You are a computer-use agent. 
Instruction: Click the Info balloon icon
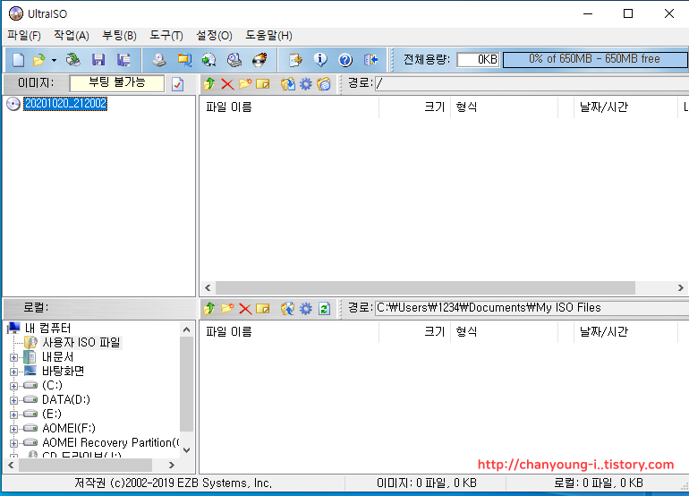pyautogui.click(x=320, y=60)
